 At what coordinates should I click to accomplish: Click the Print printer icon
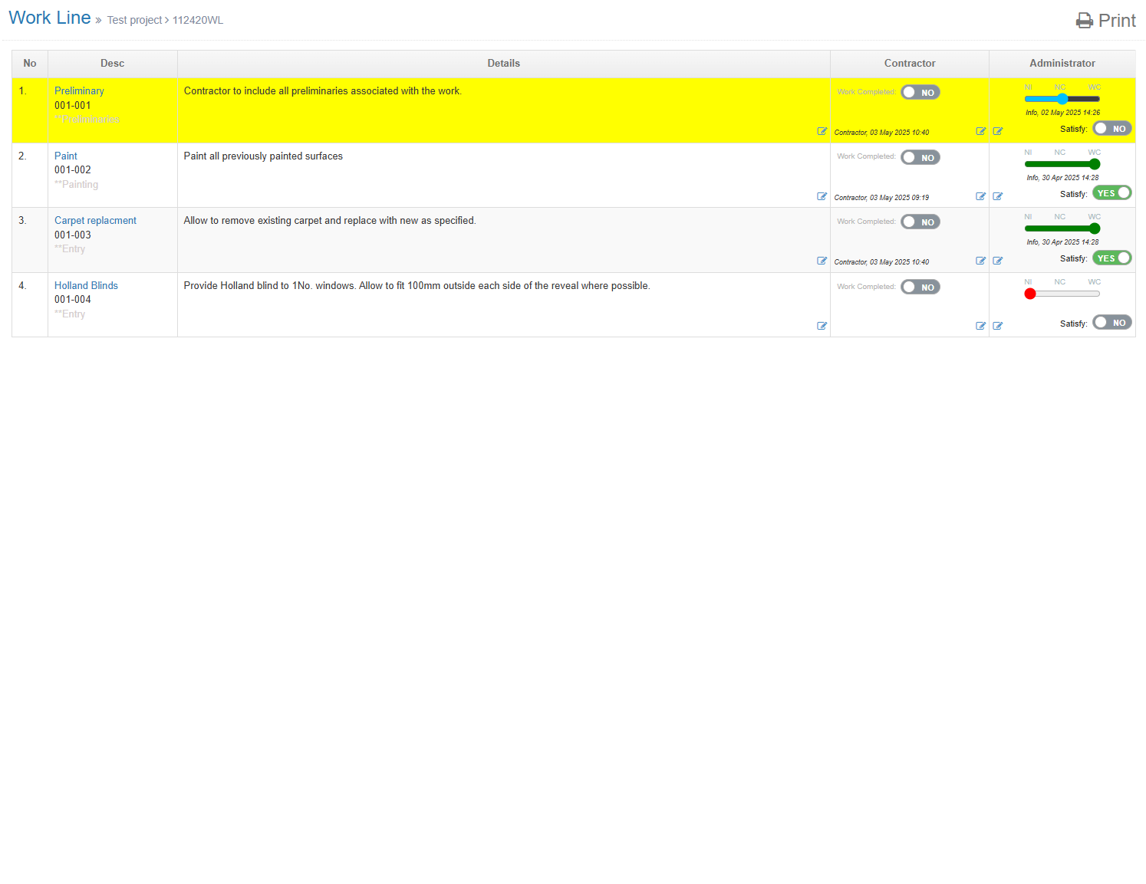click(1084, 21)
